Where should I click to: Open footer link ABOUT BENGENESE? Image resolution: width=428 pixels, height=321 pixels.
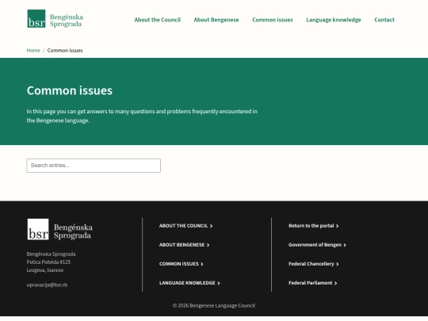click(x=184, y=245)
